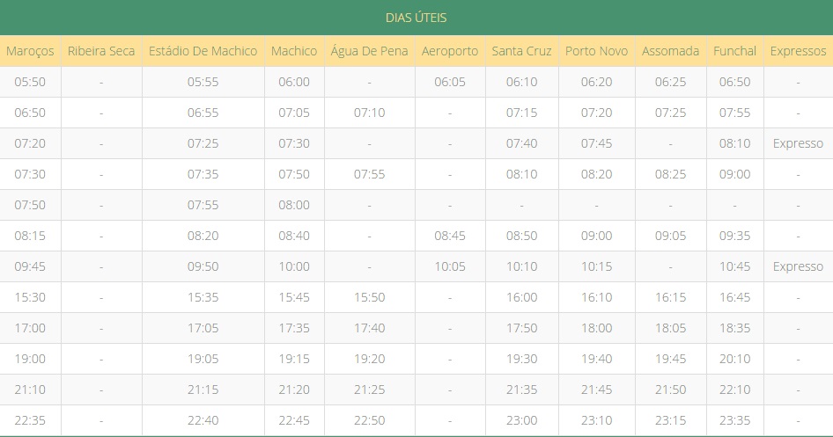The width and height of the screenshot is (833, 437).
Task: Select the Maroços column header
Action: [30, 51]
